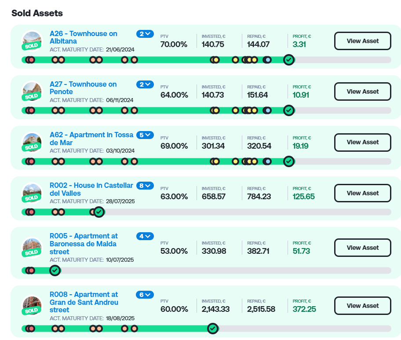The width and height of the screenshot is (401, 340).
Task: Click the blue marker on A26 timeline
Action: 268,60
